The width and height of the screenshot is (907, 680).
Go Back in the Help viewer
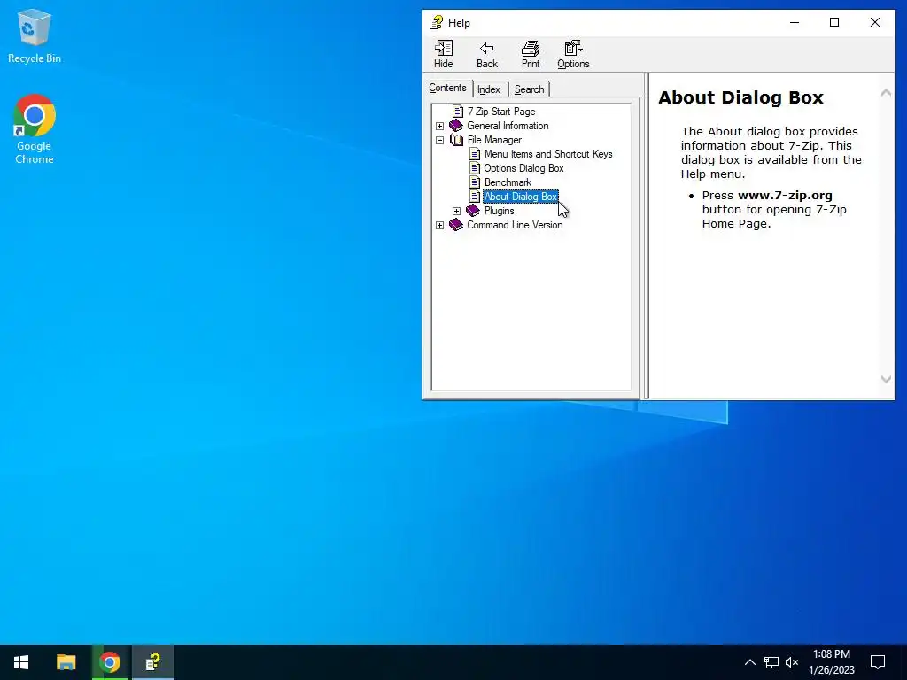pyautogui.click(x=487, y=54)
